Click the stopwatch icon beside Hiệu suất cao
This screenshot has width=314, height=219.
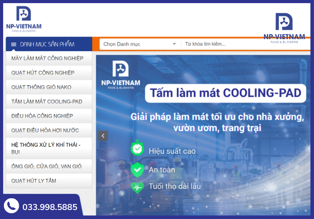coord(137,148)
